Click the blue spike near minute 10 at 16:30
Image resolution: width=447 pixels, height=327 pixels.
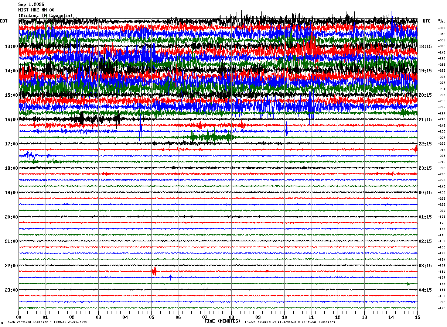click(286, 128)
